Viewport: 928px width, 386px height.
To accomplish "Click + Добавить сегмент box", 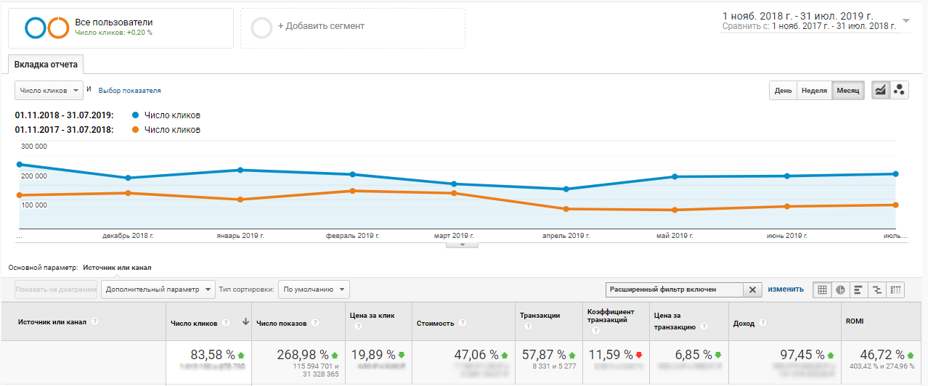I will coord(352,28).
